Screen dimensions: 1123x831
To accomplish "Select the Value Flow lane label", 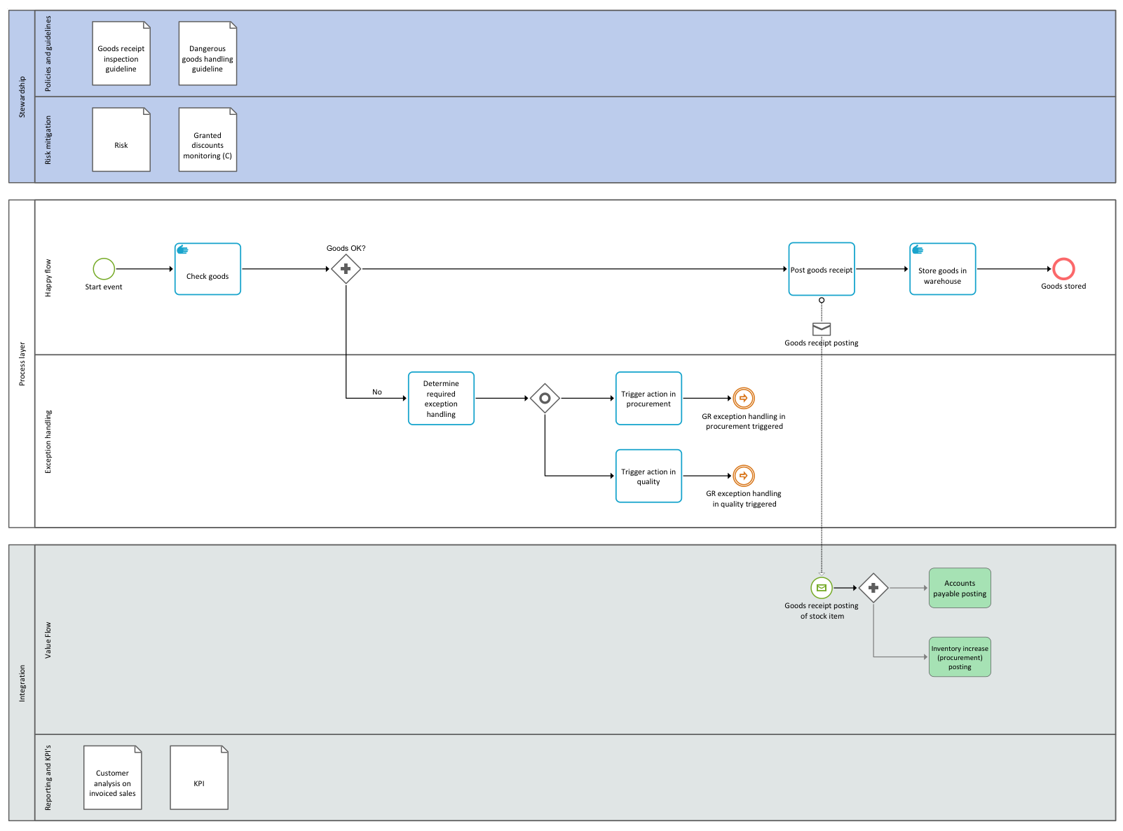I will click(48, 640).
